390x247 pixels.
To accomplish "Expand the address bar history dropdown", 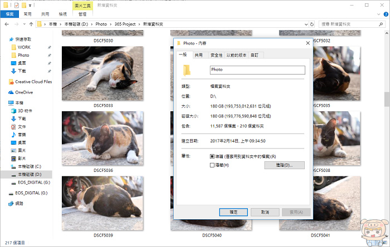I will (x=306, y=24).
